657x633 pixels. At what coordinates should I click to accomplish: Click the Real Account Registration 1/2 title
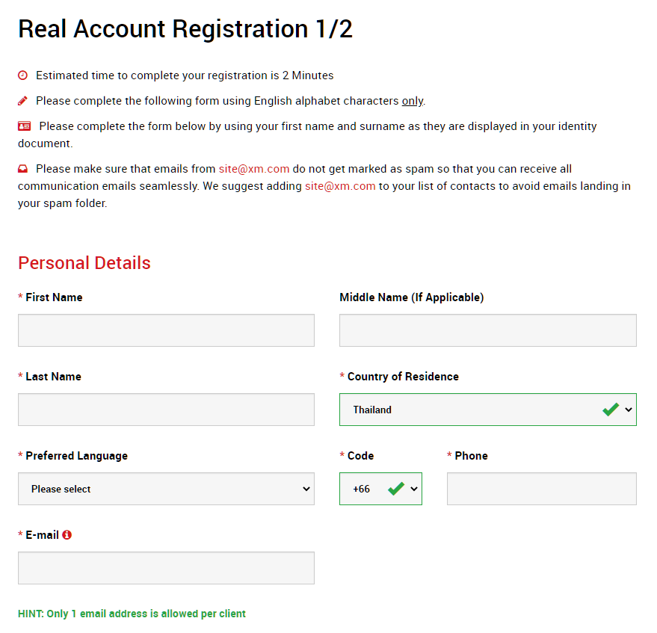(185, 29)
